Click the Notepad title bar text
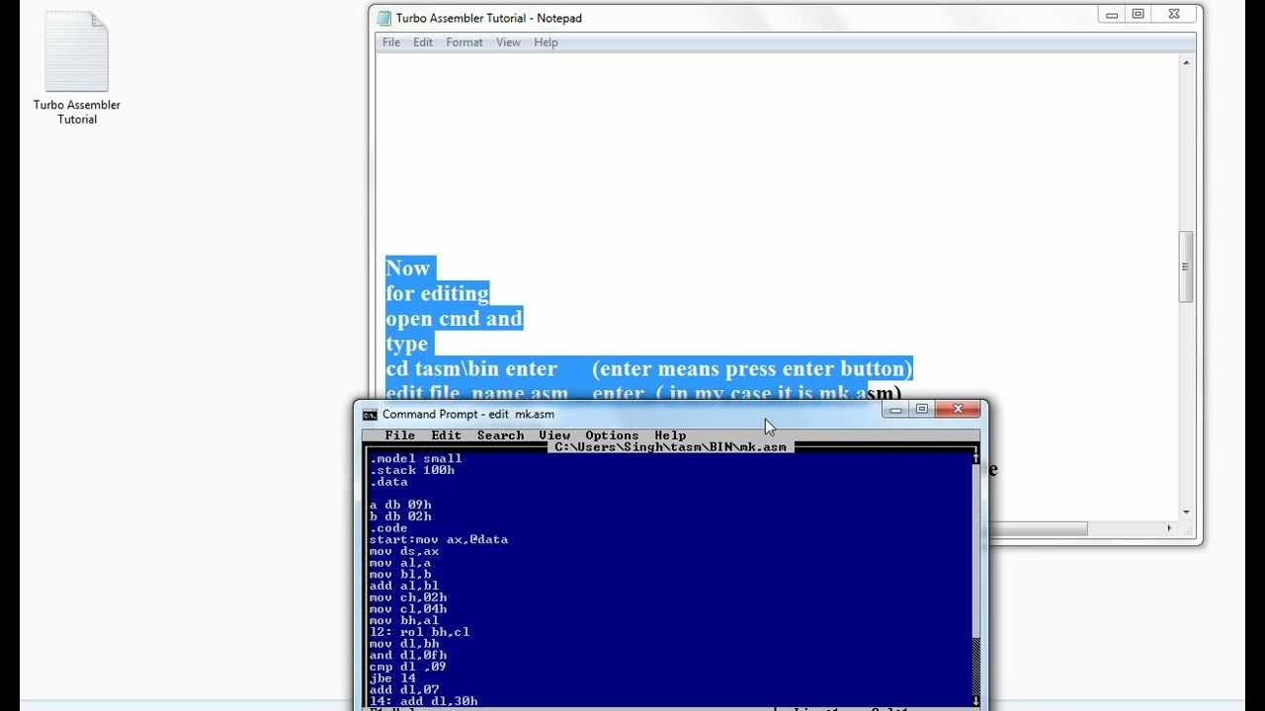1265x711 pixels. click(x=488, y=18)
